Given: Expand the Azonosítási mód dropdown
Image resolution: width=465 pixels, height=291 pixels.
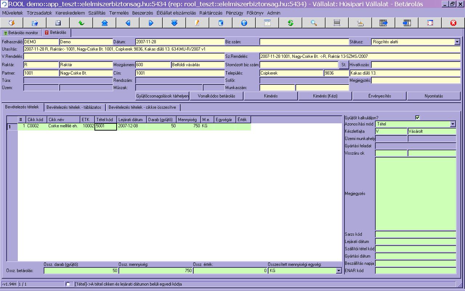Looking at the screenshot, I should point(453,124).
